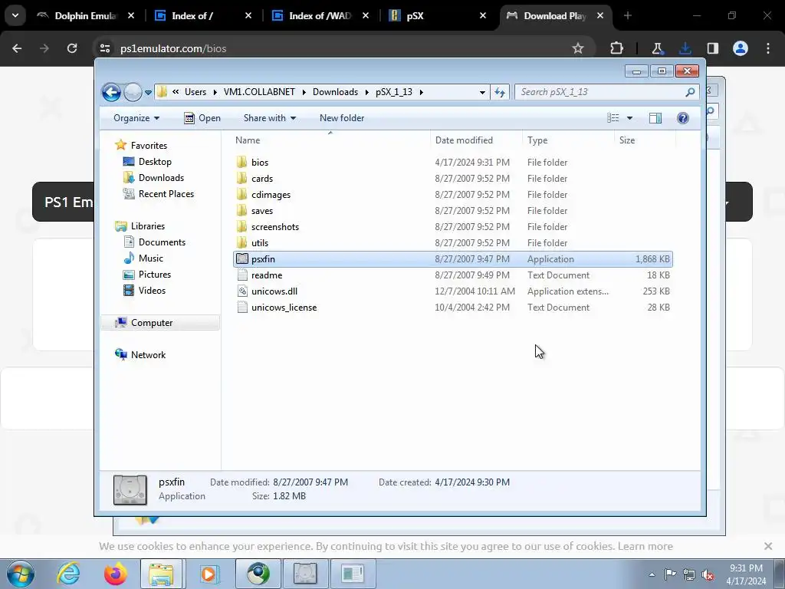Select the utils folder
This screenshot has width=785, height=589.
[x=259, y=242]
